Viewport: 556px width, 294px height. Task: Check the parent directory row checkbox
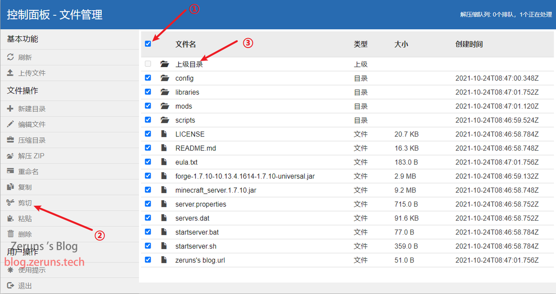coord(148,64)
